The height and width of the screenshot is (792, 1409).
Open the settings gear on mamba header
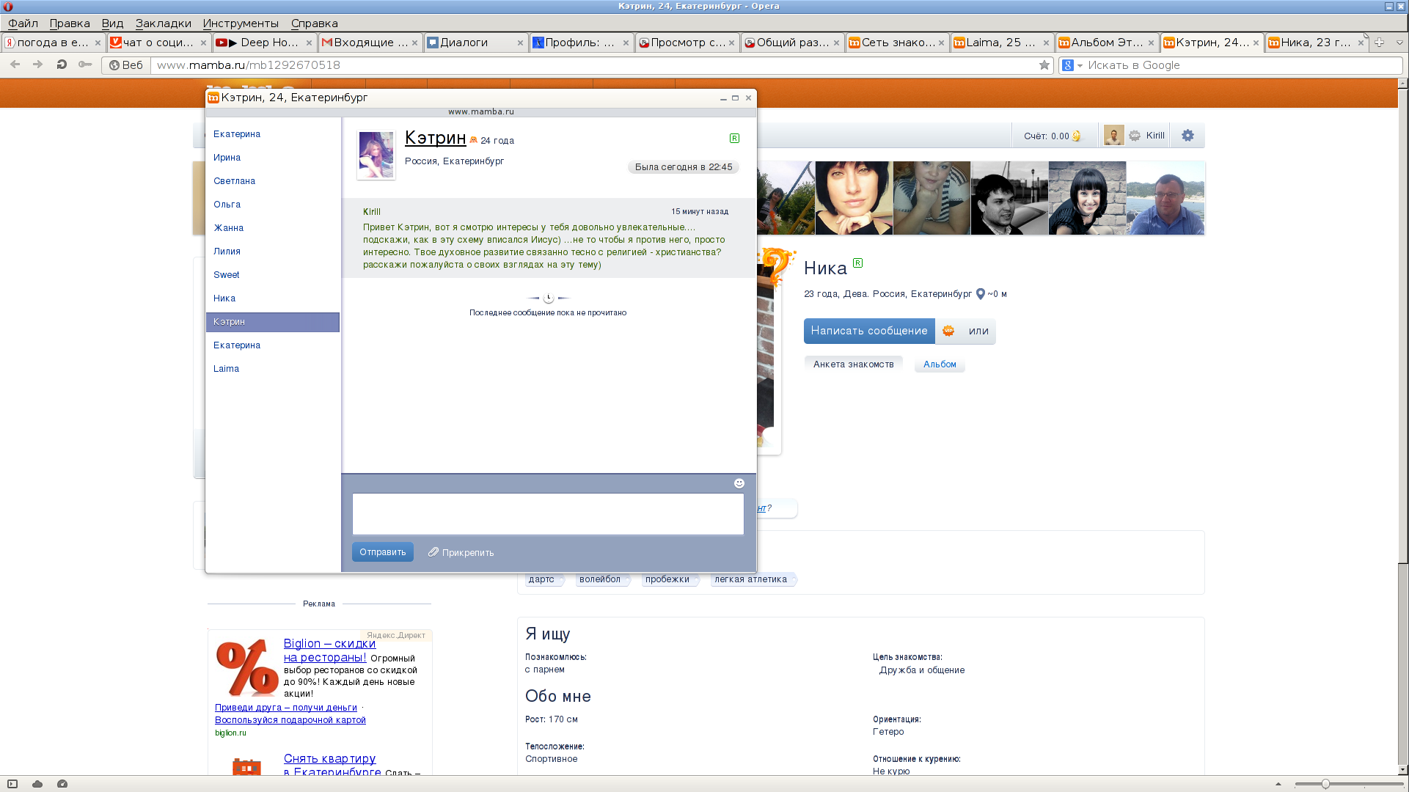(1187, 136)
